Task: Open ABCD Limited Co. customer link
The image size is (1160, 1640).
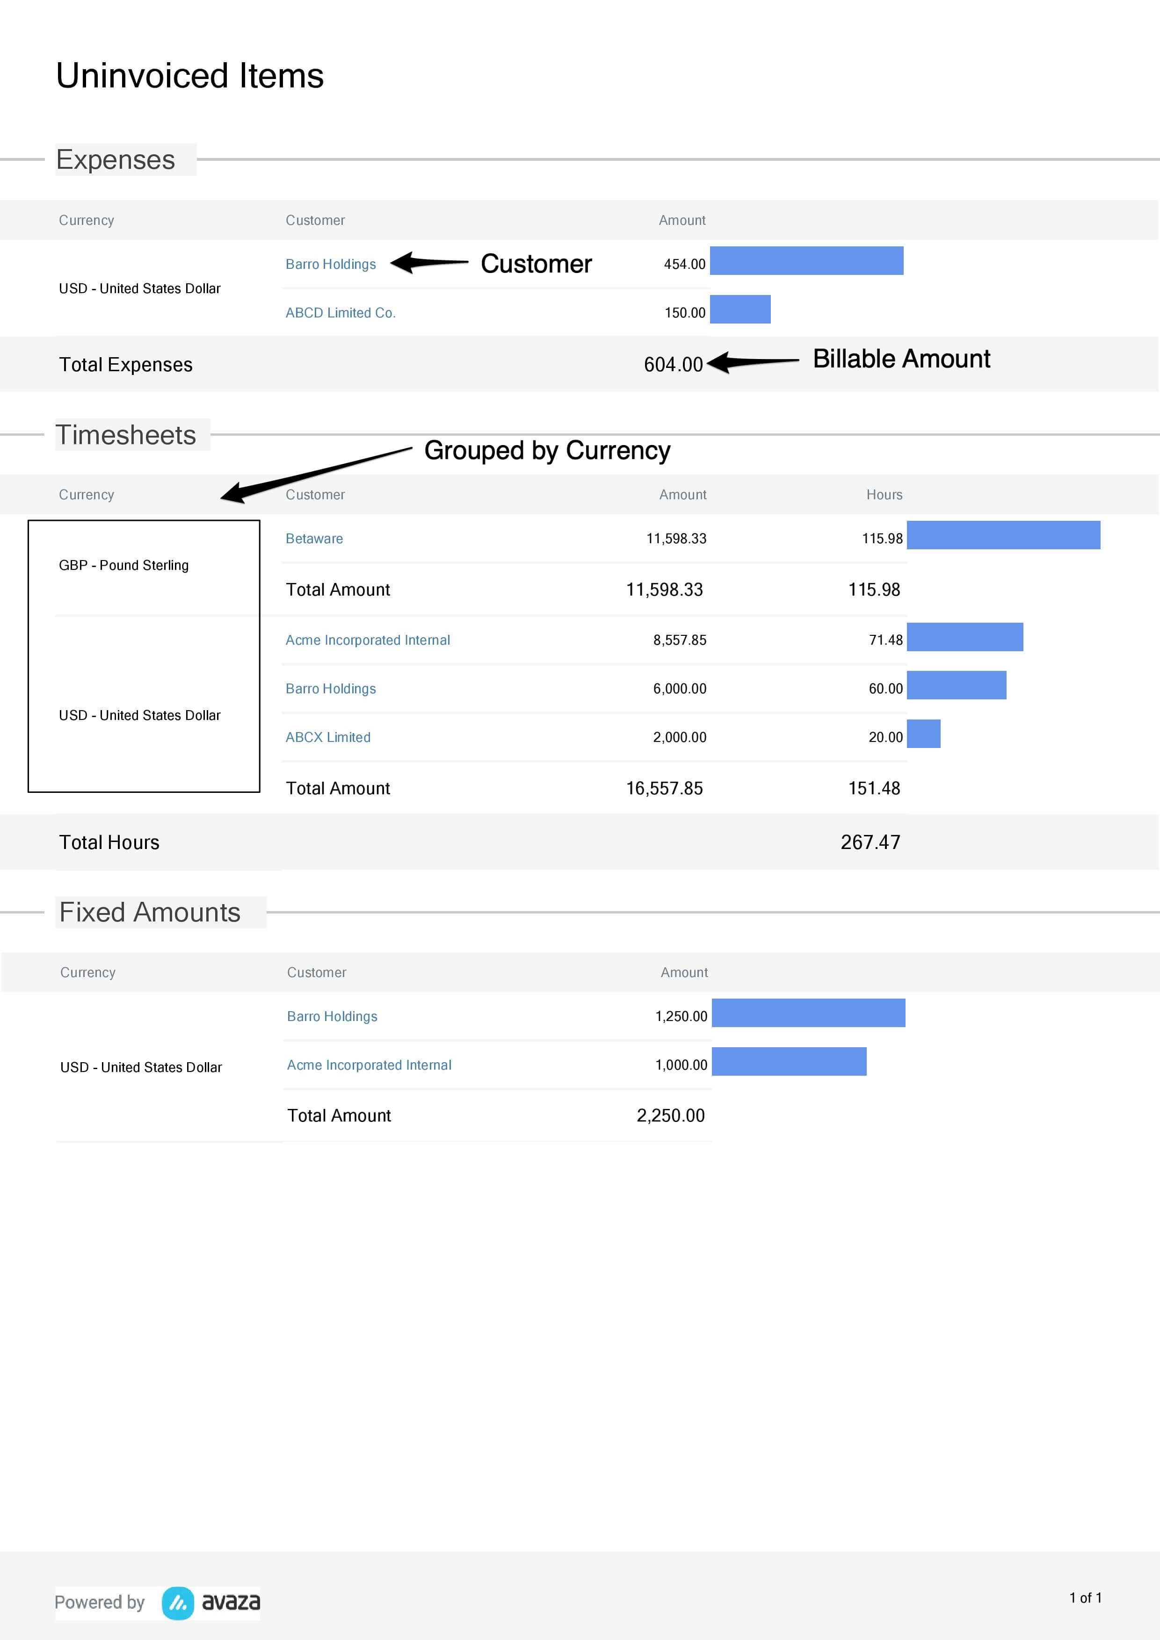Action: click(340, 313)
